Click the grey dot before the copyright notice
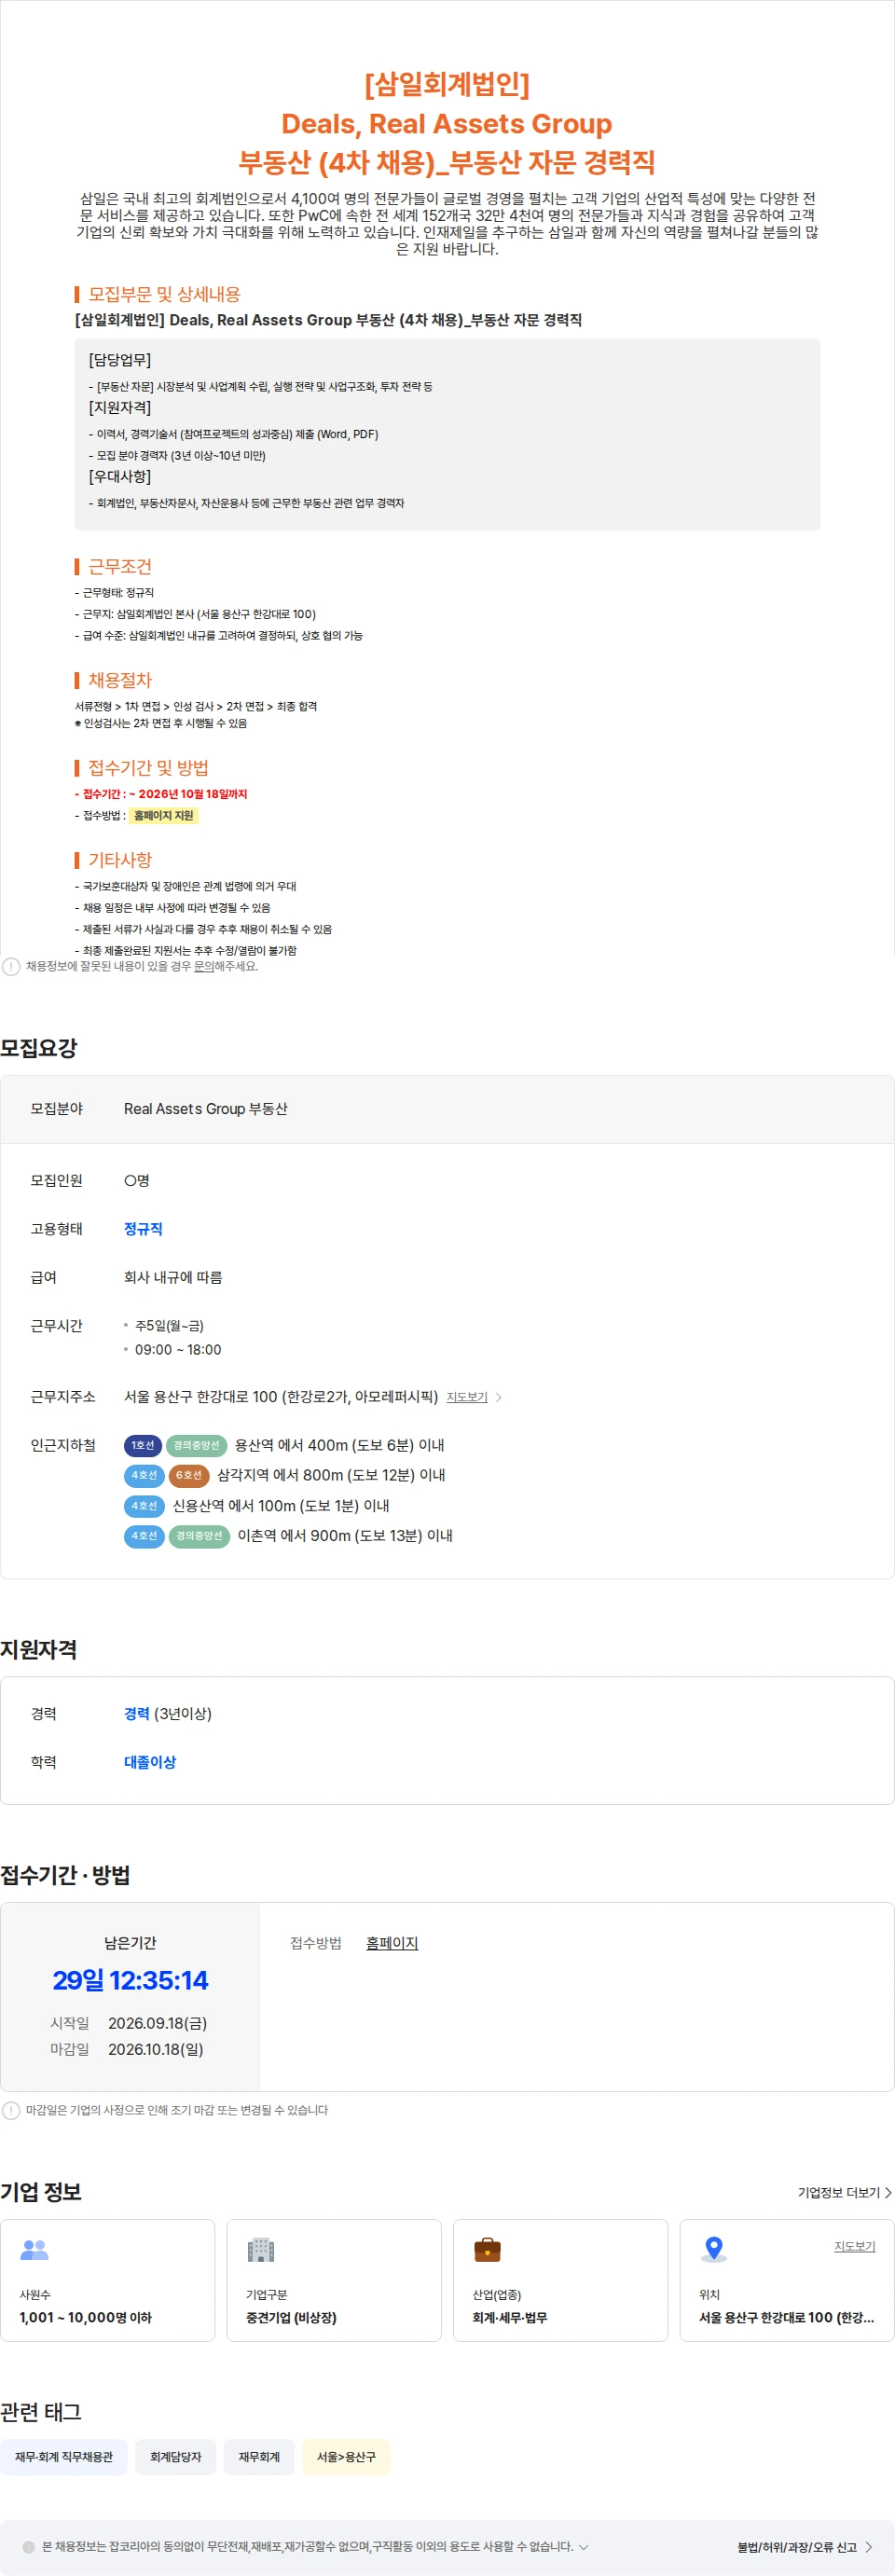Image resolution: width=895 pixels, height=2576 pixels. click(28, 2547)
